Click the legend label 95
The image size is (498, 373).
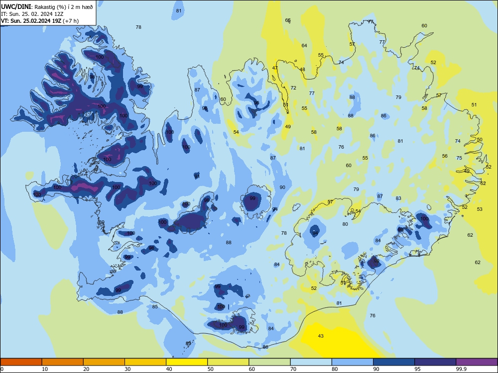(417, 369)
